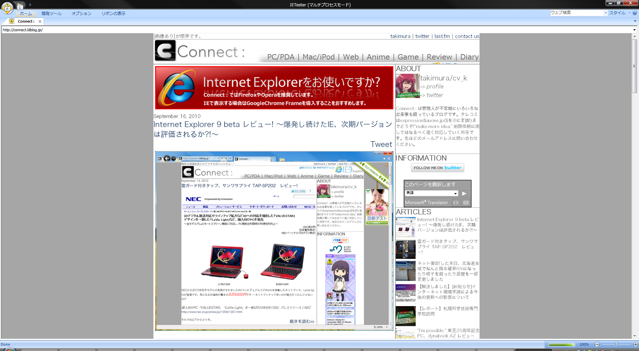Screen dimensions: 639x351
Task: Open the -> twitter sidebar link
Action: click(x=431, y=95)
